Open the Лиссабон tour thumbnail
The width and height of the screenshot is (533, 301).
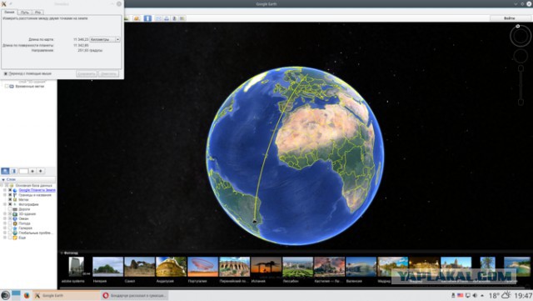[298, 267]
